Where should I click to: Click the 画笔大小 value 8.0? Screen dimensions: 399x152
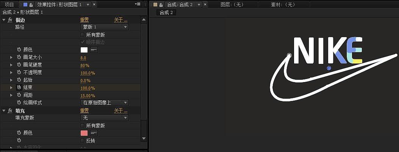pyautogui.click(x=83, y=58)
